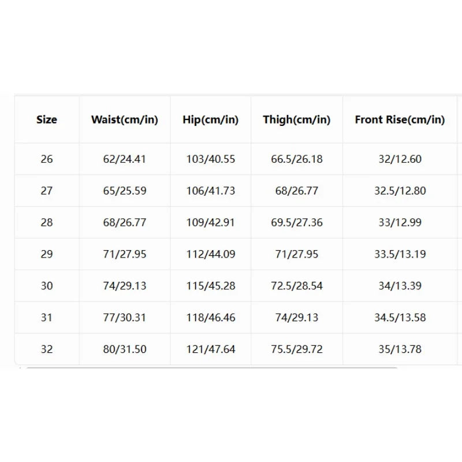Click the size 27 row cell
462x462 pixels.
pyautogui.click(x=47, y=191)
